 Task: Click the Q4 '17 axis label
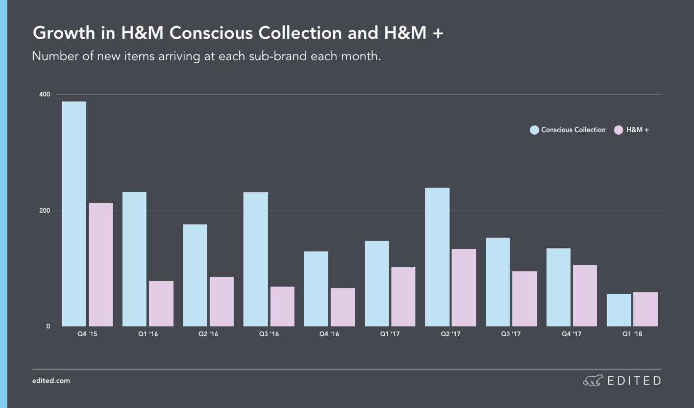pyautogui.click(x=572, y=334)
